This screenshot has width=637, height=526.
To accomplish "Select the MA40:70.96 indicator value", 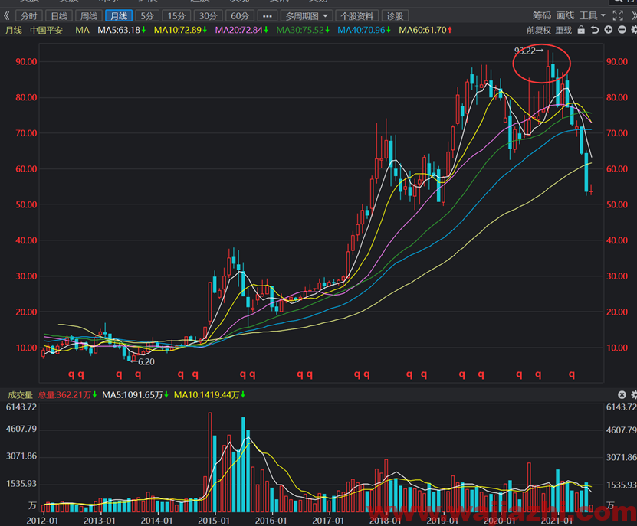I will pos(364,30).
